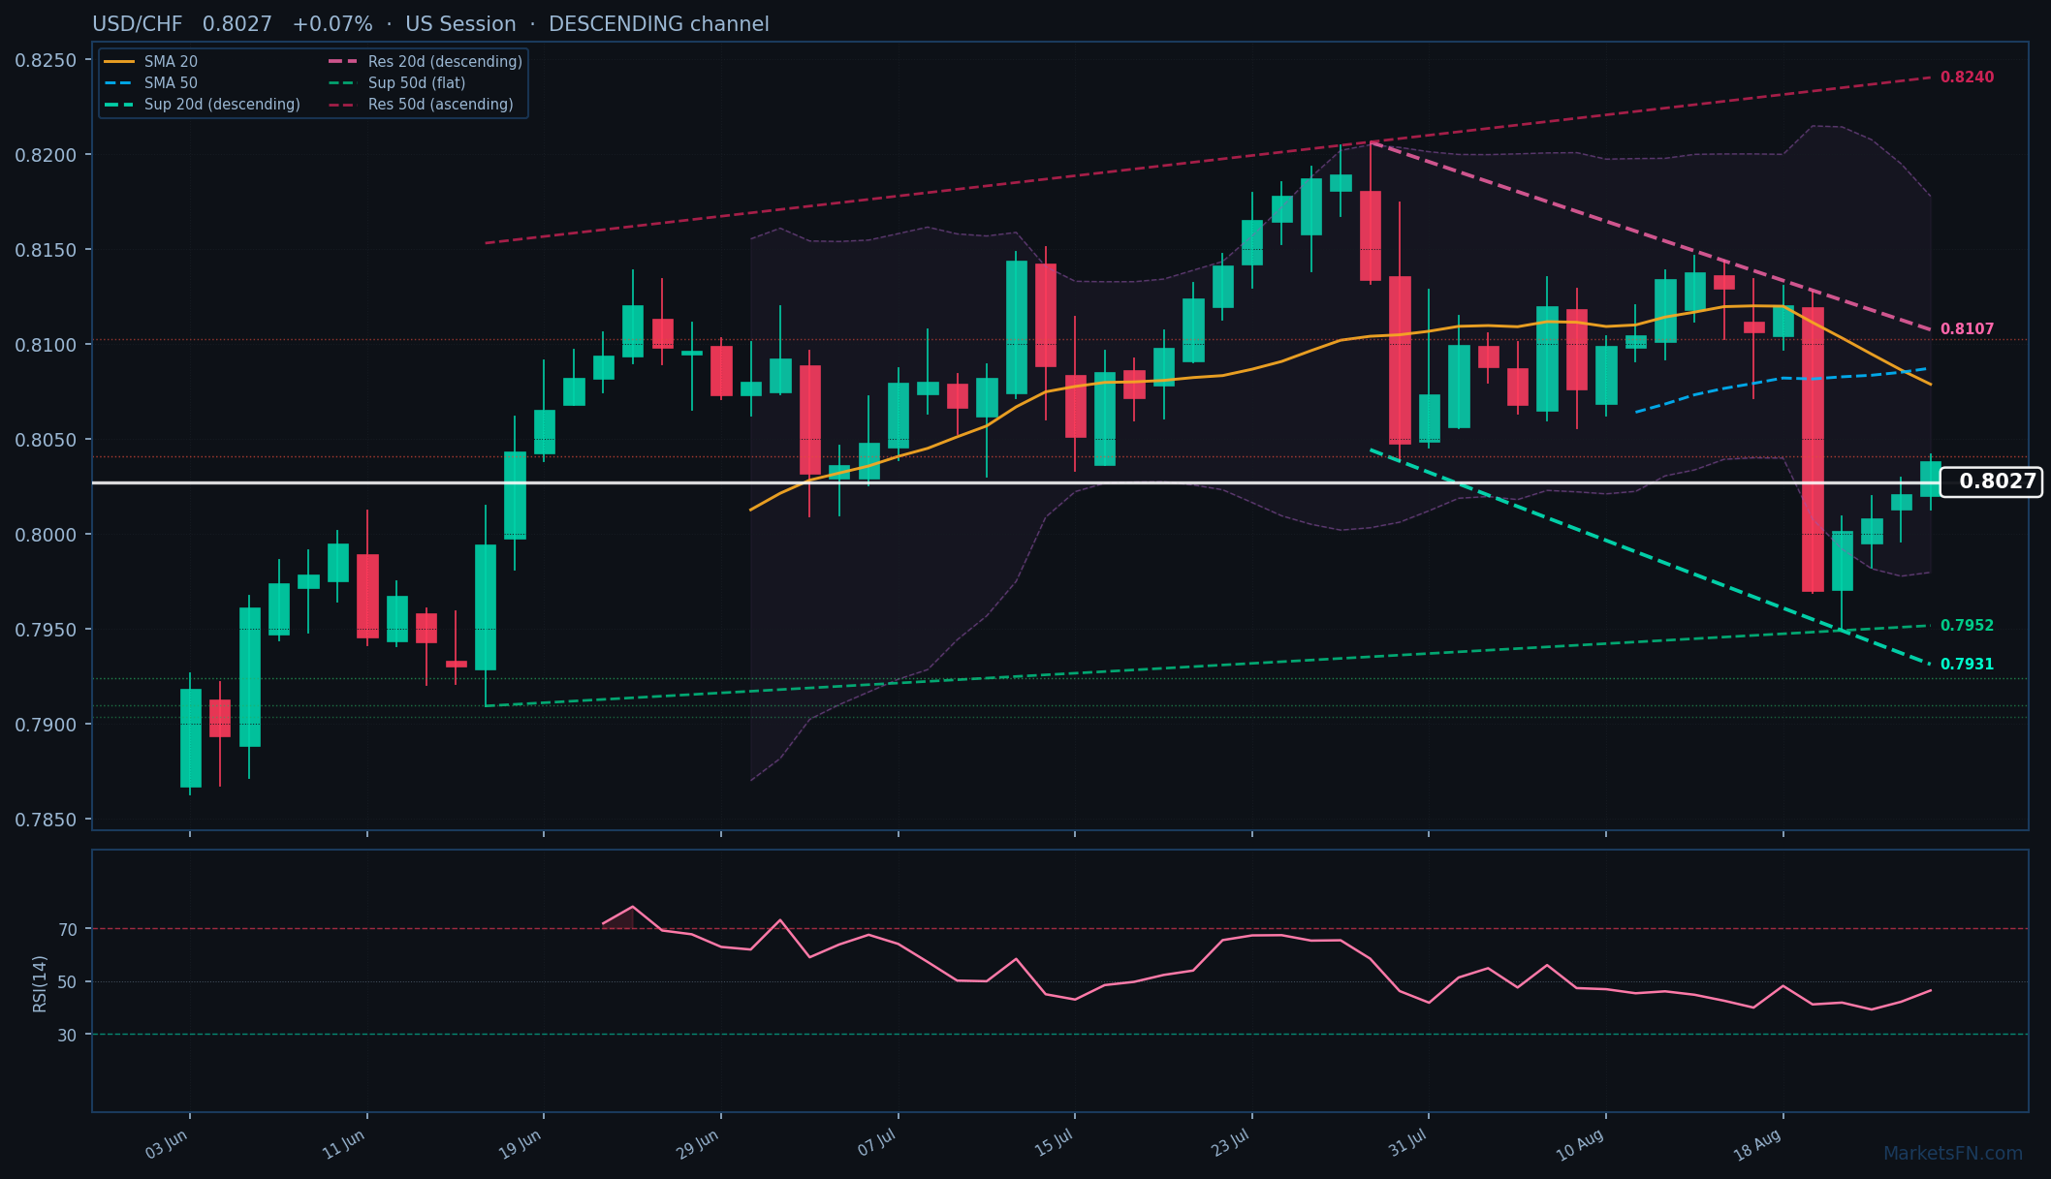This screenshot has width=2051, height=1179.
Task: Click the Res 50d (ascending) legend entry
Action: [x=421, y=104]
